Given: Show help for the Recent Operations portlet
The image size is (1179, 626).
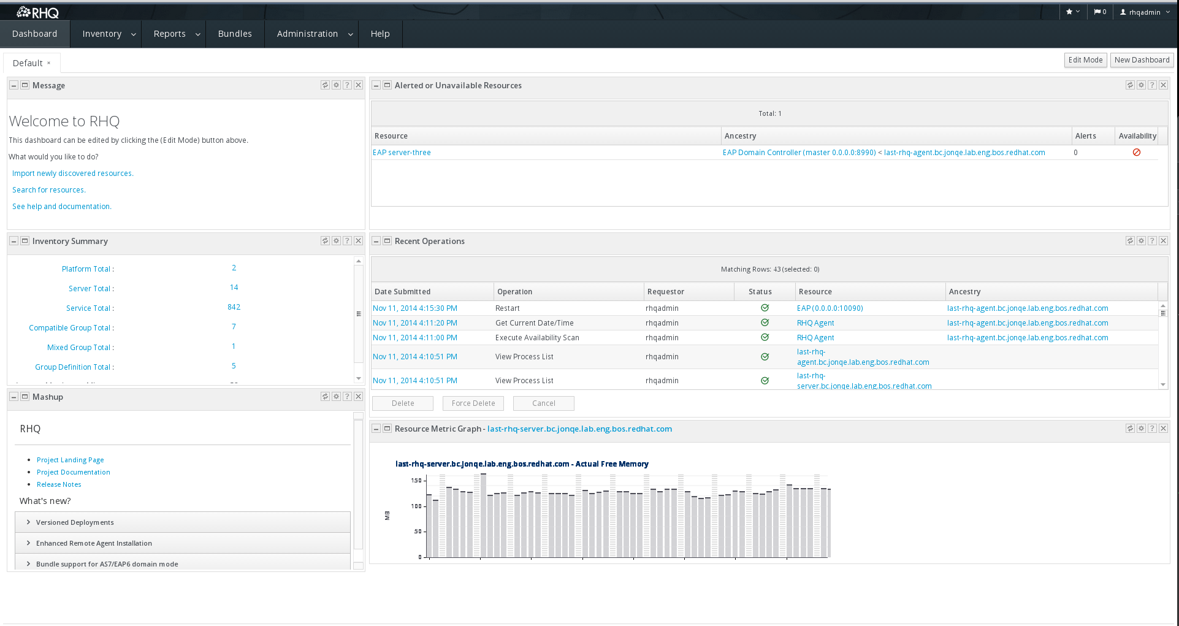Looking at the screenshot, I should pyautogui.click(x=1152, y=241).
